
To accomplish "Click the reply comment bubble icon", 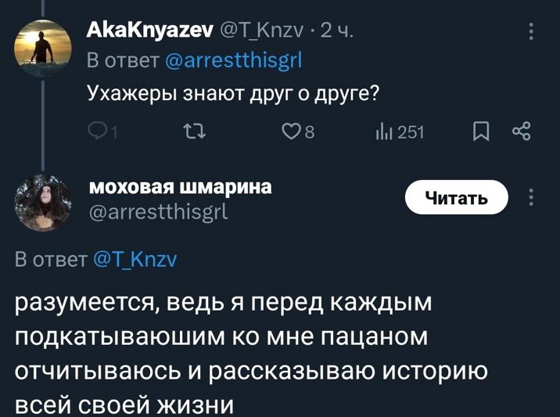I will (x=99, y=132).
